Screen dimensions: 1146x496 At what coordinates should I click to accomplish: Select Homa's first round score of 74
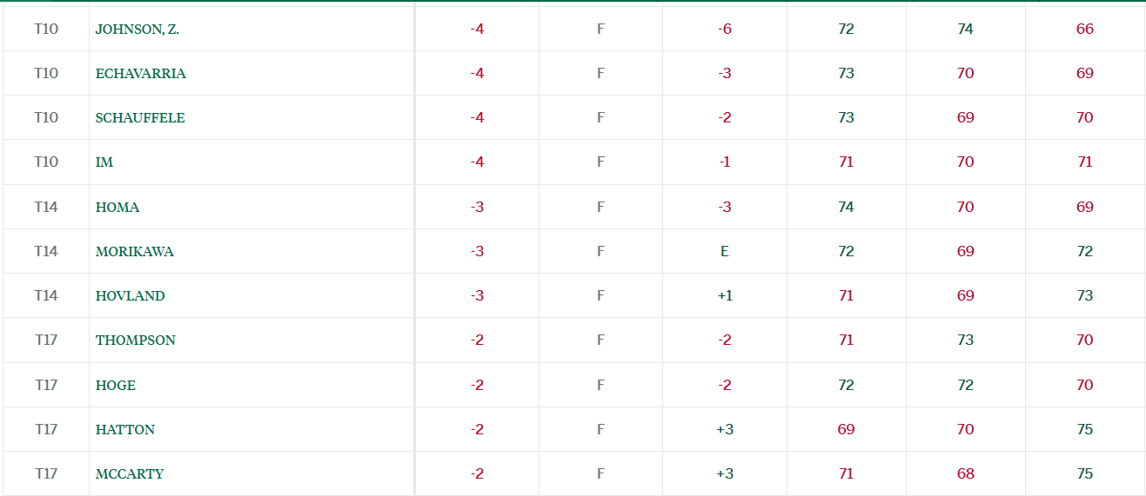pyautogui.click(x=846, y=207)
